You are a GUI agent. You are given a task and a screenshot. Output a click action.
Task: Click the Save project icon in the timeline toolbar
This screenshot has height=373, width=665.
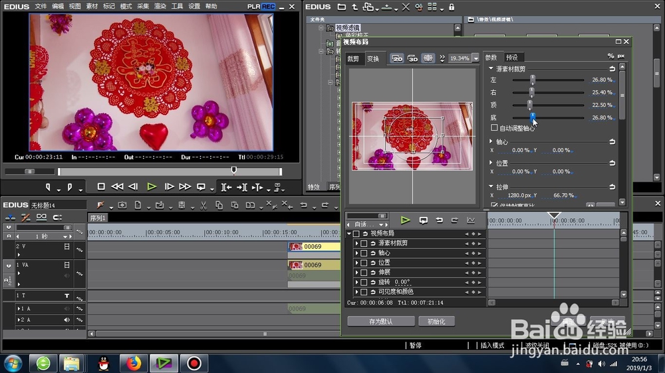tap(182, 205)
